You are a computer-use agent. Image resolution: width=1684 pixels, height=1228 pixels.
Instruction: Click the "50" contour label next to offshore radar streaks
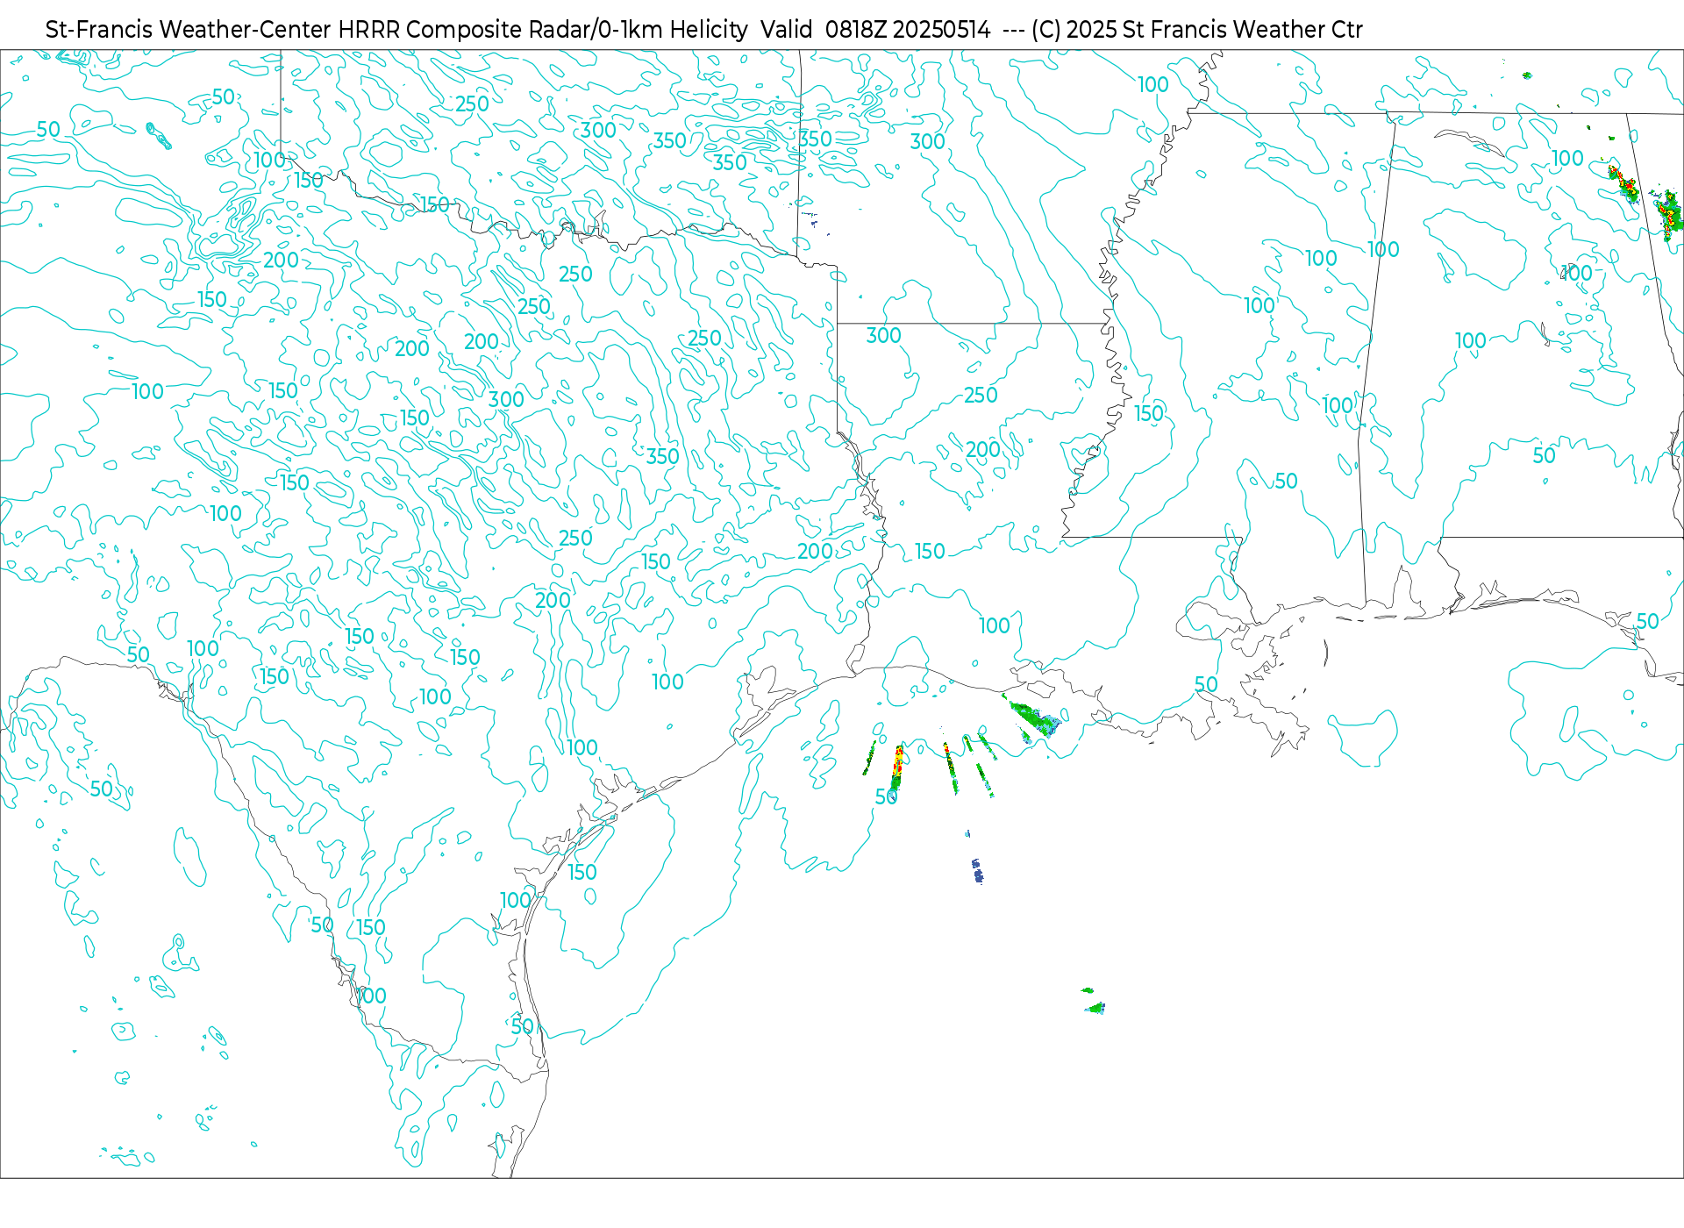click(886, 796)
